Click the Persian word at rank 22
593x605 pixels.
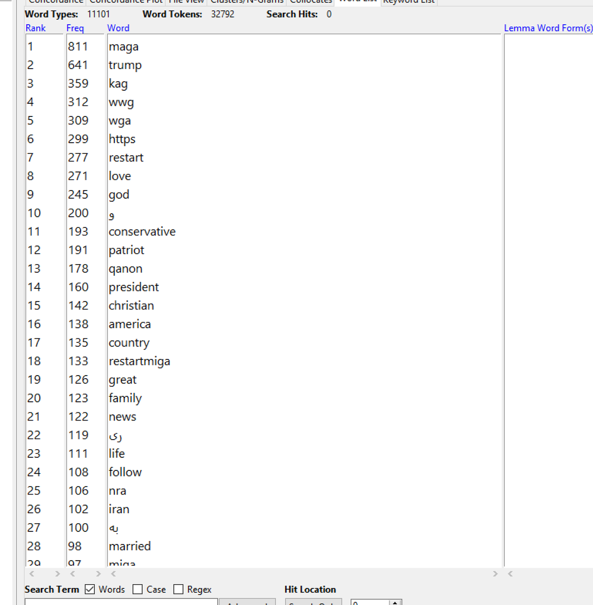pos(115,437)
